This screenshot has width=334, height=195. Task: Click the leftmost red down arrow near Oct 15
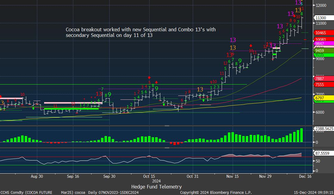[149, 78]
